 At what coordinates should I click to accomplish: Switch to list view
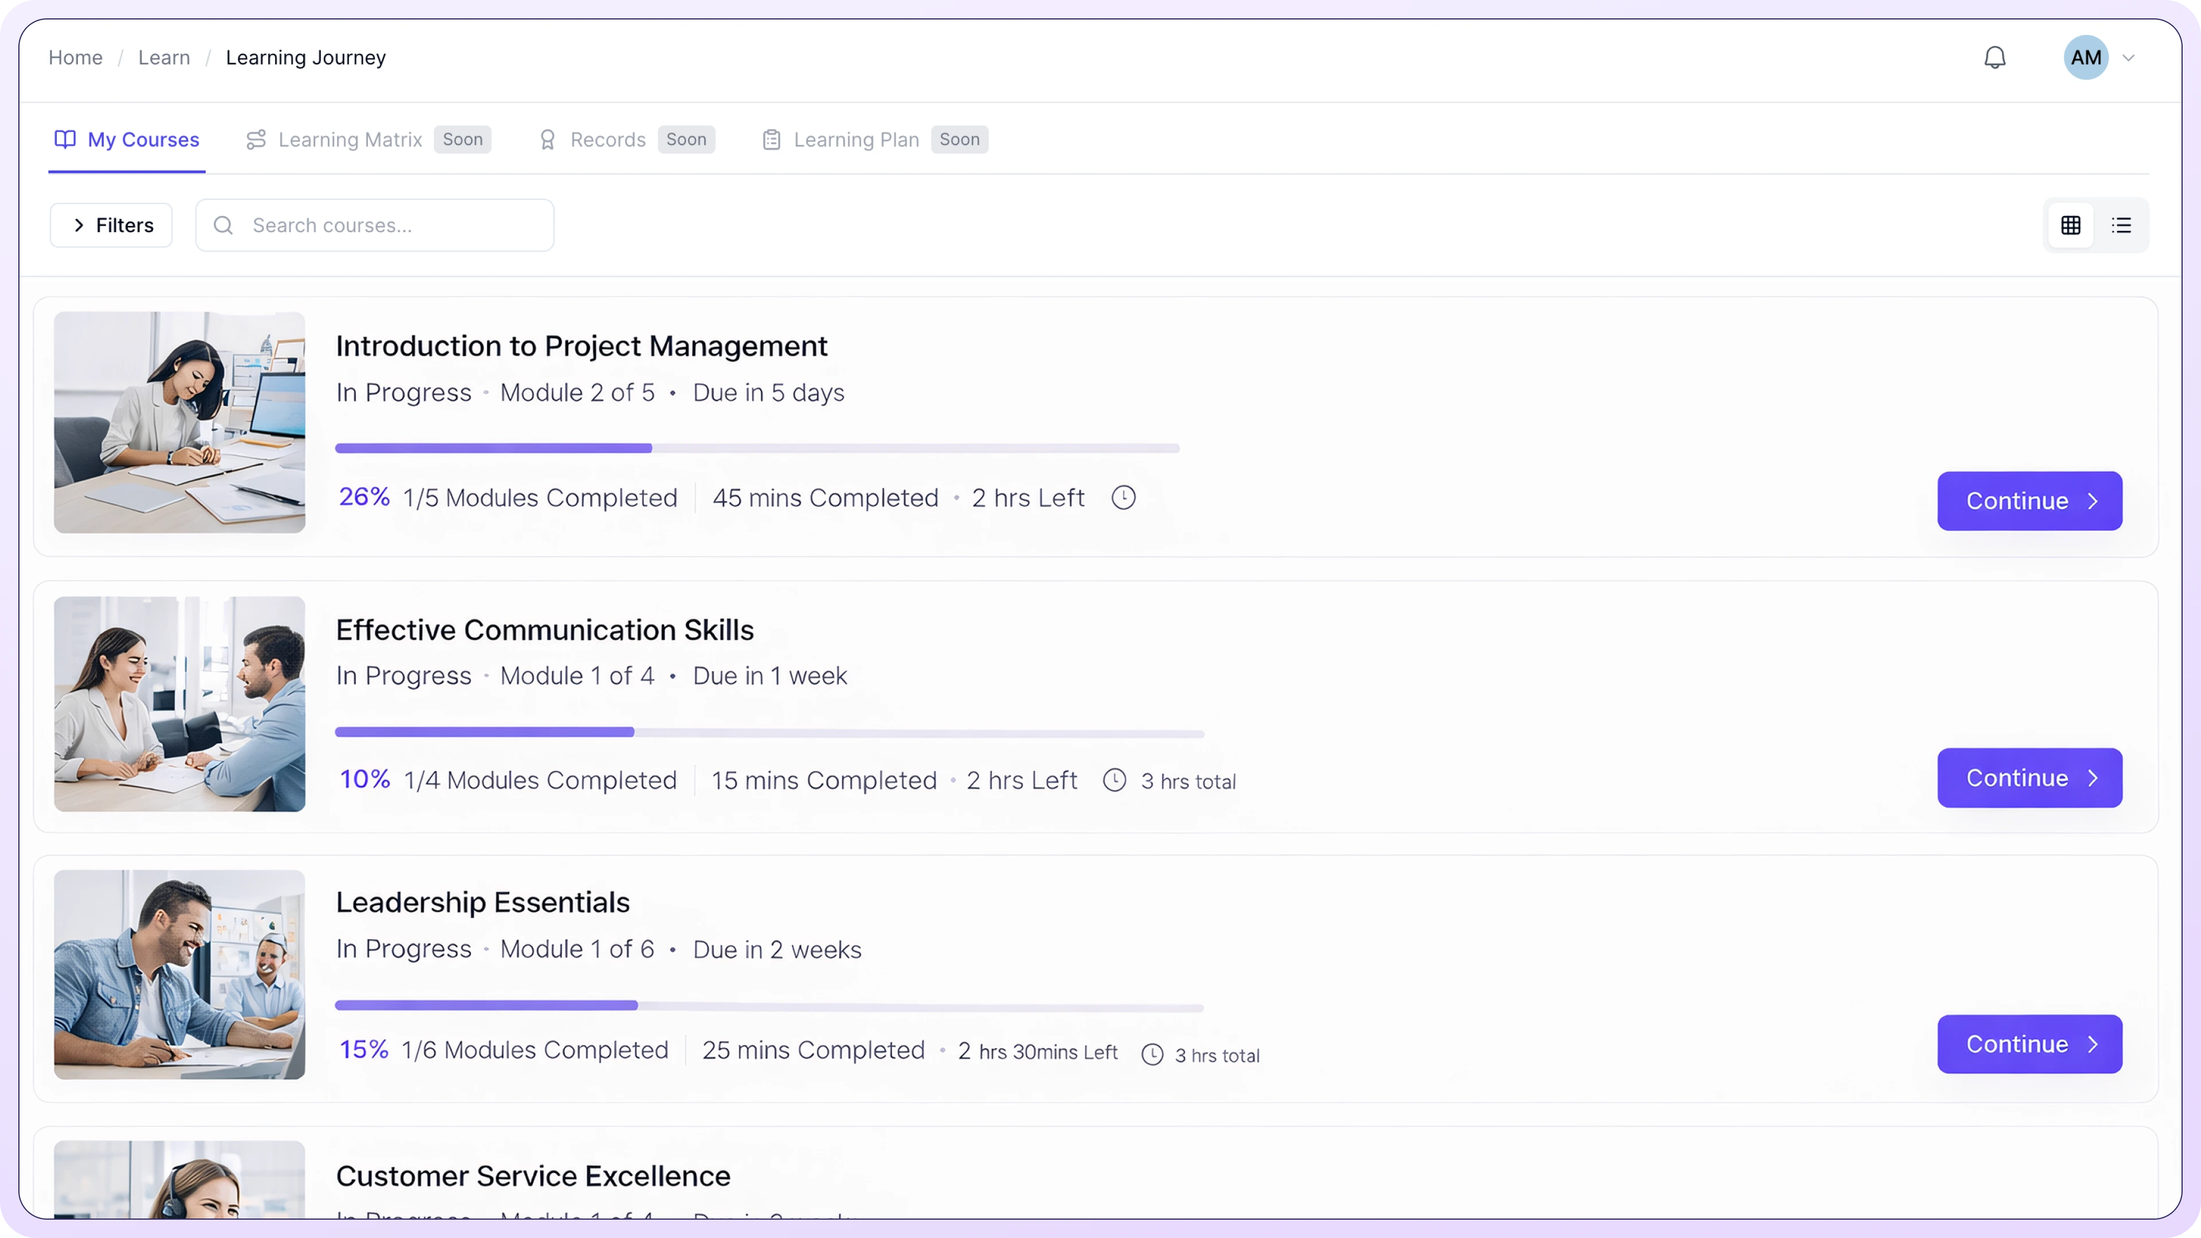(x=2121, y=226)
